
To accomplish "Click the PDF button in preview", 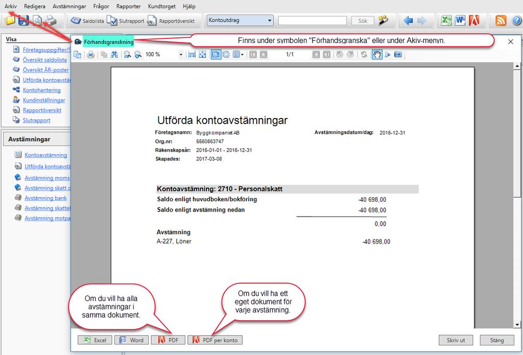I will (168, 340).
